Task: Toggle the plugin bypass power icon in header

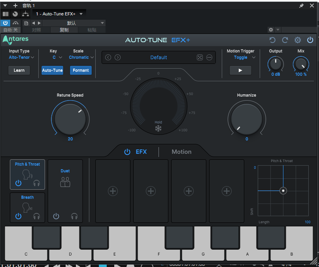Action: (x=310, y=40)
